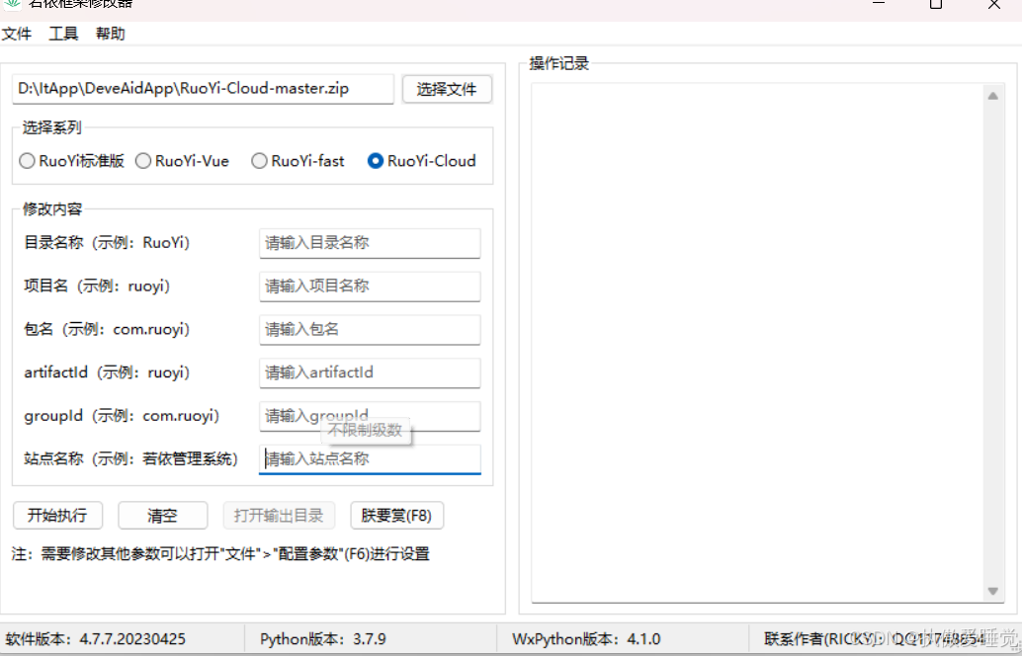Screen dimensions: 1022x656
Task: Click the 朕要赏(F8) button
Action: click(x=397, y=516)
